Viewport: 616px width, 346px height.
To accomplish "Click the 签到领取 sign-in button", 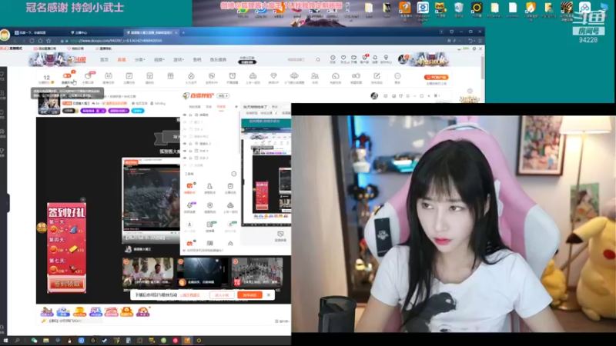I will [x=66, y=283].
